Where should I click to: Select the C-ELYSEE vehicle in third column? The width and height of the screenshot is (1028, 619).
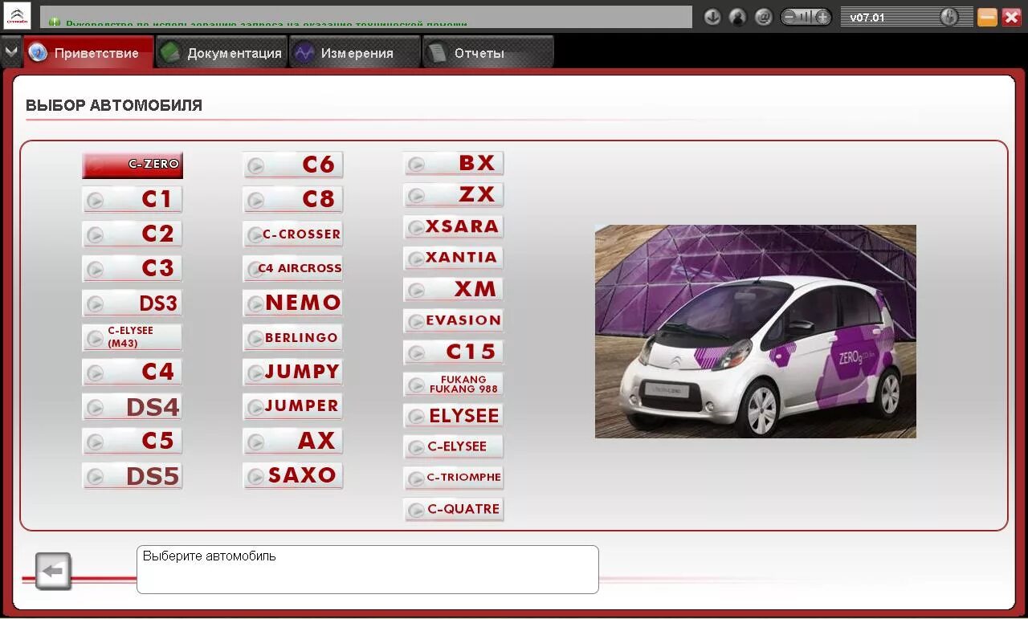(454, 446)
